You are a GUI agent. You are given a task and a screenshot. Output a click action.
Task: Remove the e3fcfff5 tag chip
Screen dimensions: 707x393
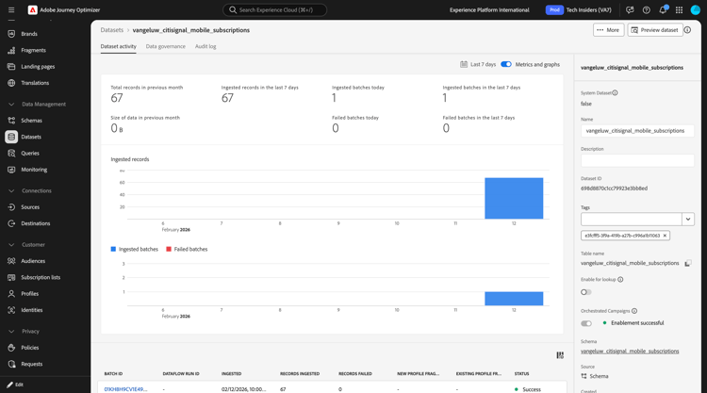(665, 236)
